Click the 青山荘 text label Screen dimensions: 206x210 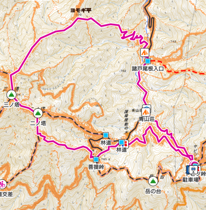pos(147,119)
